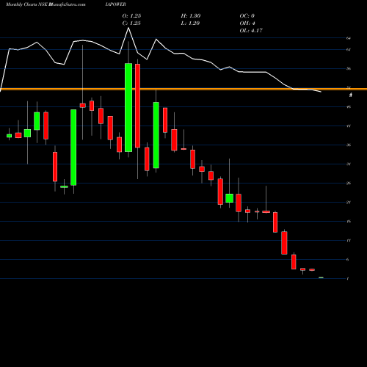This screenshot has width=367, height=367.
Task: Click the 31 price axis label
Action: [349, 164]
